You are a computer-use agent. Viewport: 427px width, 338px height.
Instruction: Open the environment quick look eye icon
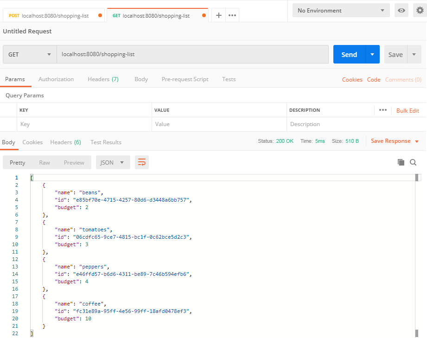click(x=402, y=10)
